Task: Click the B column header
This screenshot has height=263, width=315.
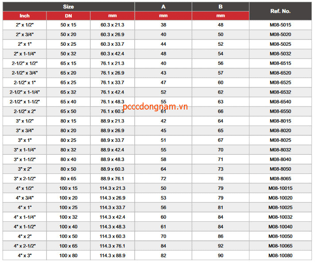Action: (220, 7)
